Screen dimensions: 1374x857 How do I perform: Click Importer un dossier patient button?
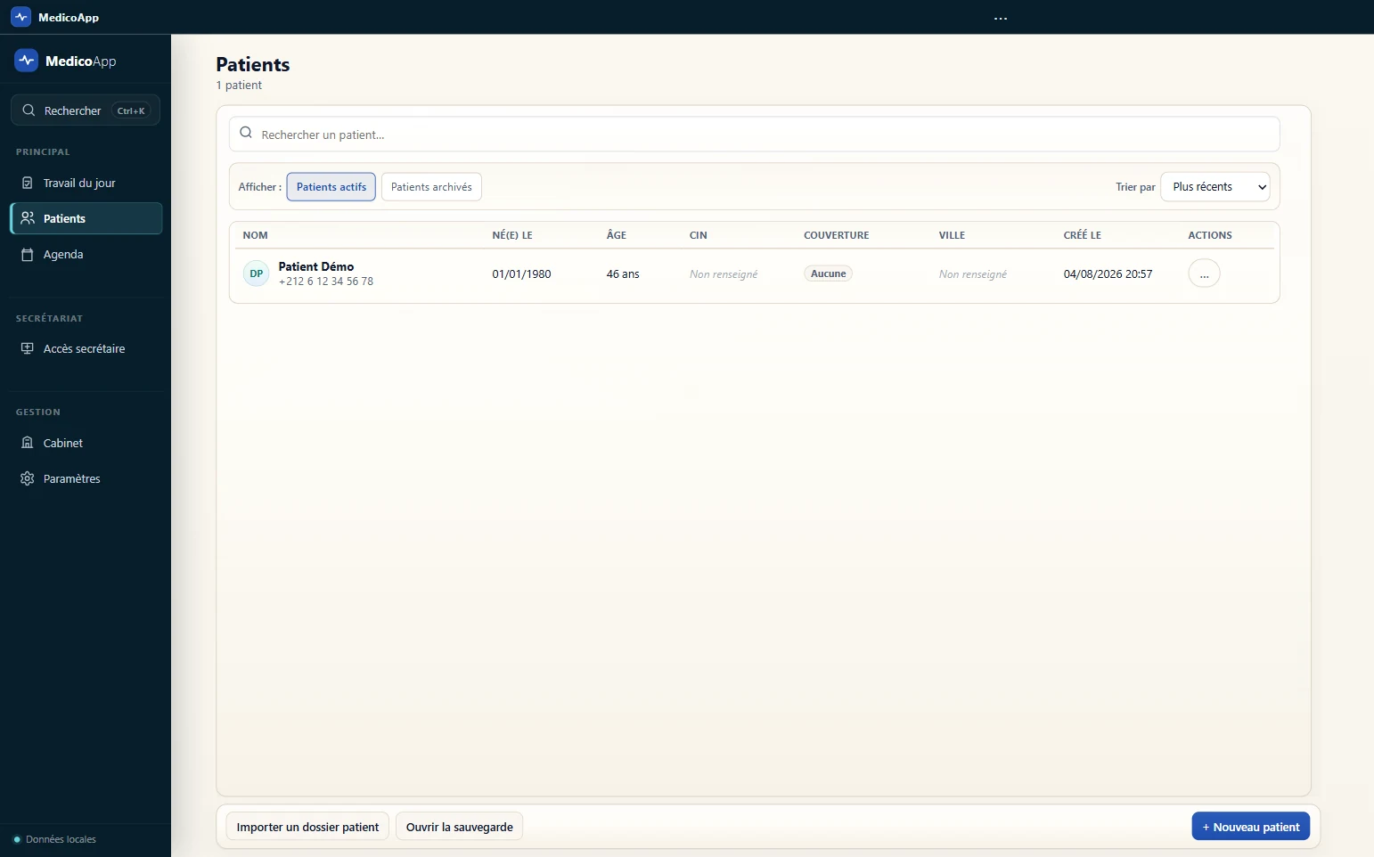tap(307, 827)
